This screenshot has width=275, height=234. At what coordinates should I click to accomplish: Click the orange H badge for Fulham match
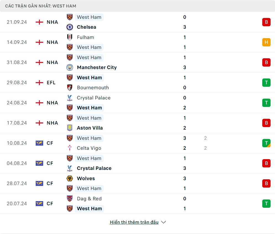pyautogui.click(x=266, y=42)
